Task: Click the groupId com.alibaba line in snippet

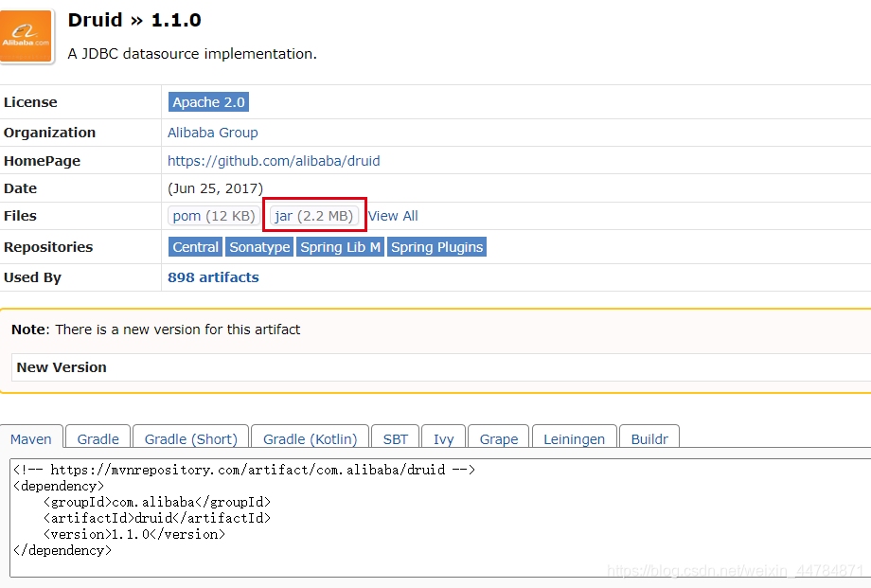Action: 157,502
